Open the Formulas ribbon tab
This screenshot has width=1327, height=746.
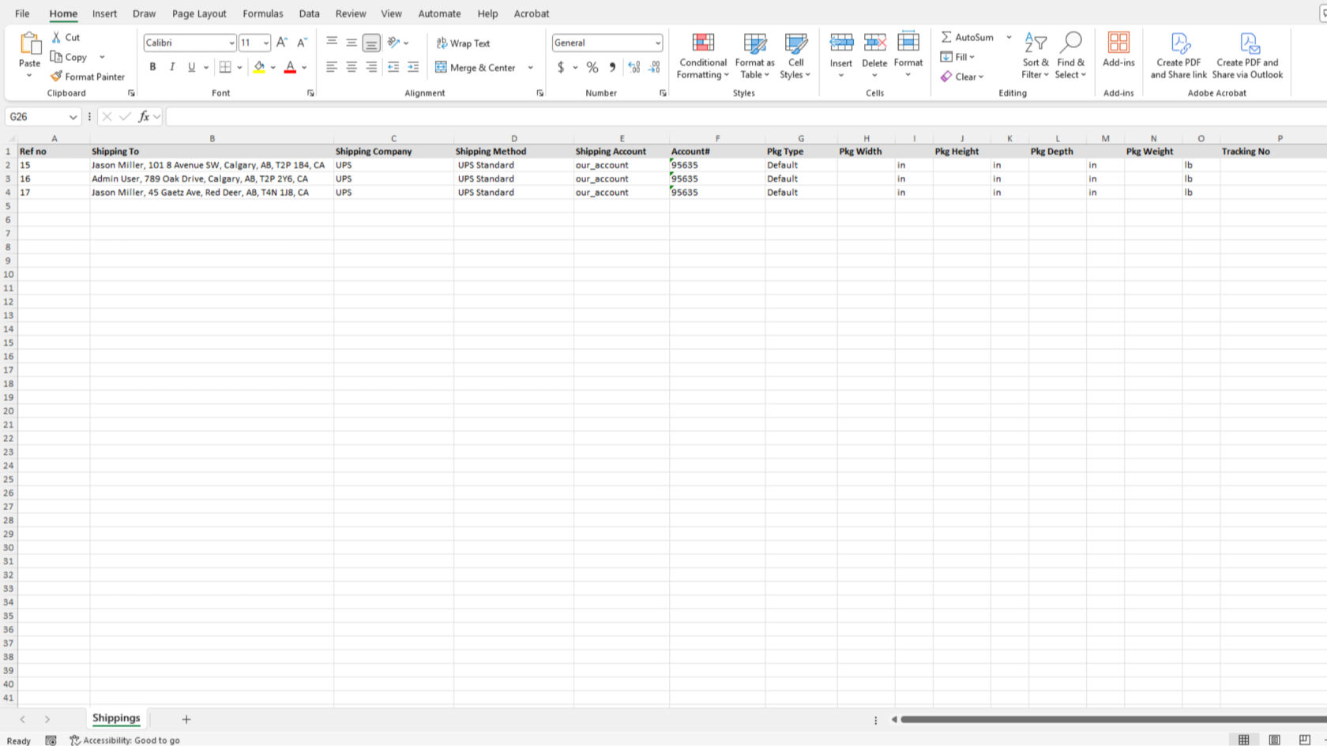(263, 13)
